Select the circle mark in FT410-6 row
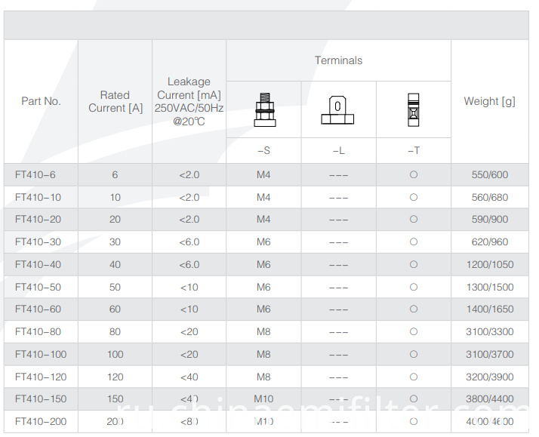 click(414, 174)
